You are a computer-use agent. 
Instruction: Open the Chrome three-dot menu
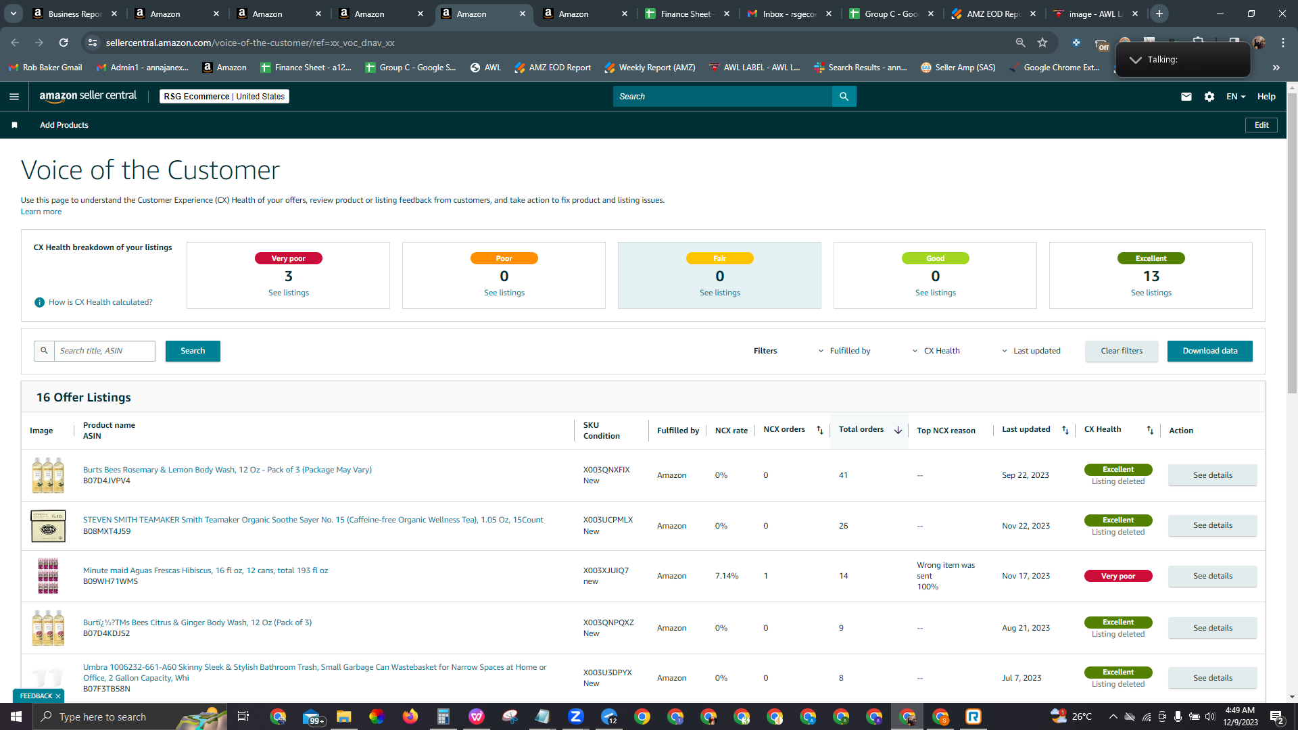pos(1283,43)
